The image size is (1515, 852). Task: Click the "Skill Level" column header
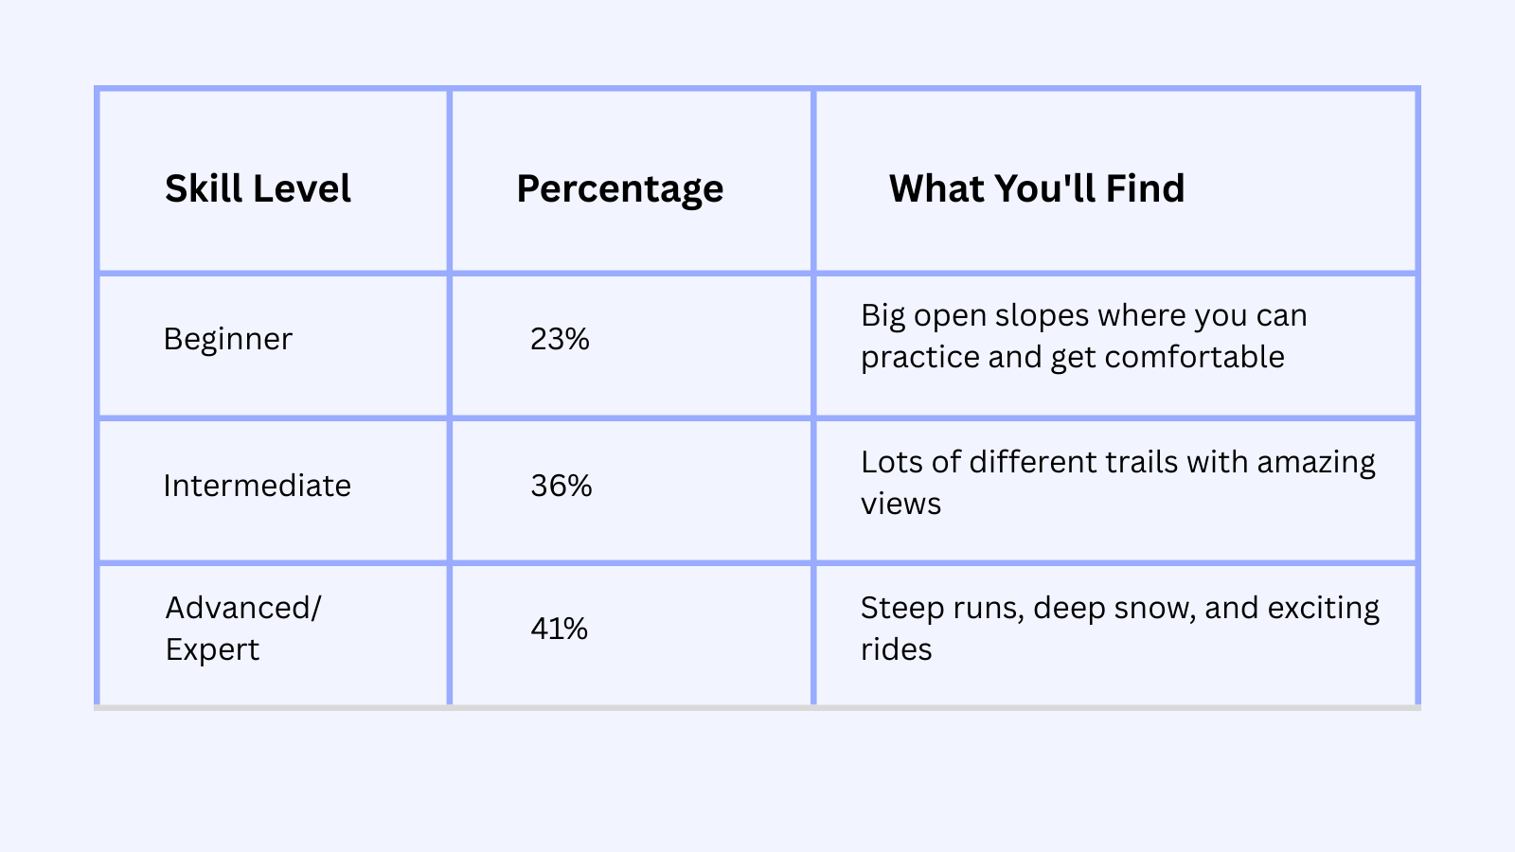pos(258,189)
